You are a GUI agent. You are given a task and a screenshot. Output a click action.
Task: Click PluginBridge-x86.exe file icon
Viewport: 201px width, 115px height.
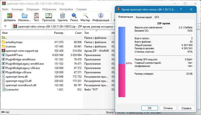tap(3, 72)
